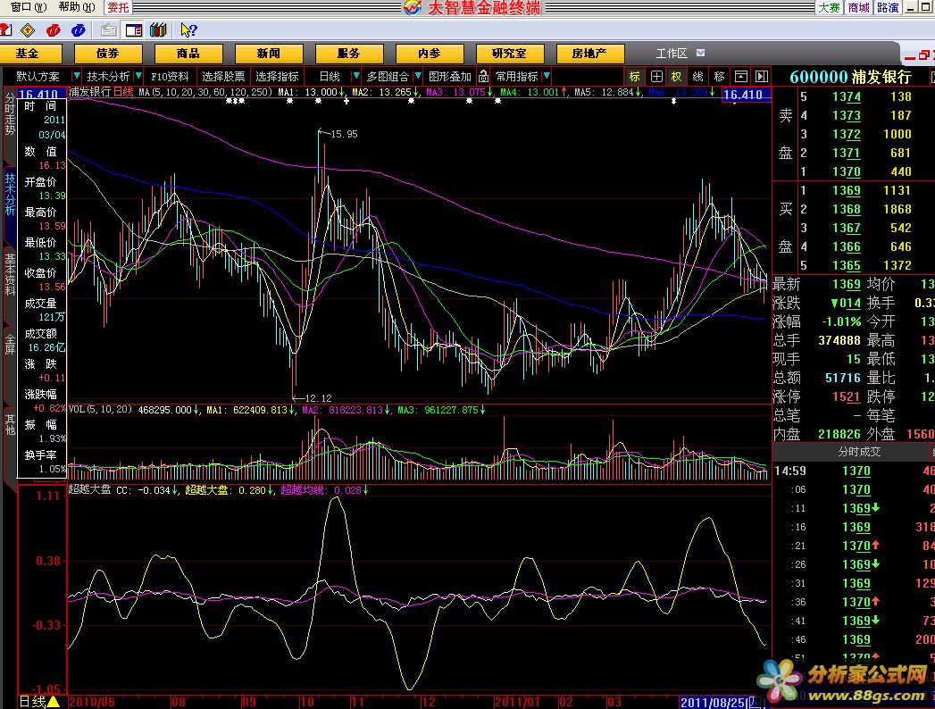The image size is (935, 709).
Task: Click the grid cross-hair (田) chart icon
Action: [x=656, y=76]
